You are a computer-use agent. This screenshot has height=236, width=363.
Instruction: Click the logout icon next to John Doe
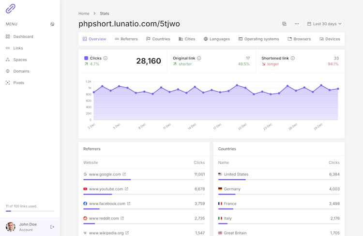(52, 227)
